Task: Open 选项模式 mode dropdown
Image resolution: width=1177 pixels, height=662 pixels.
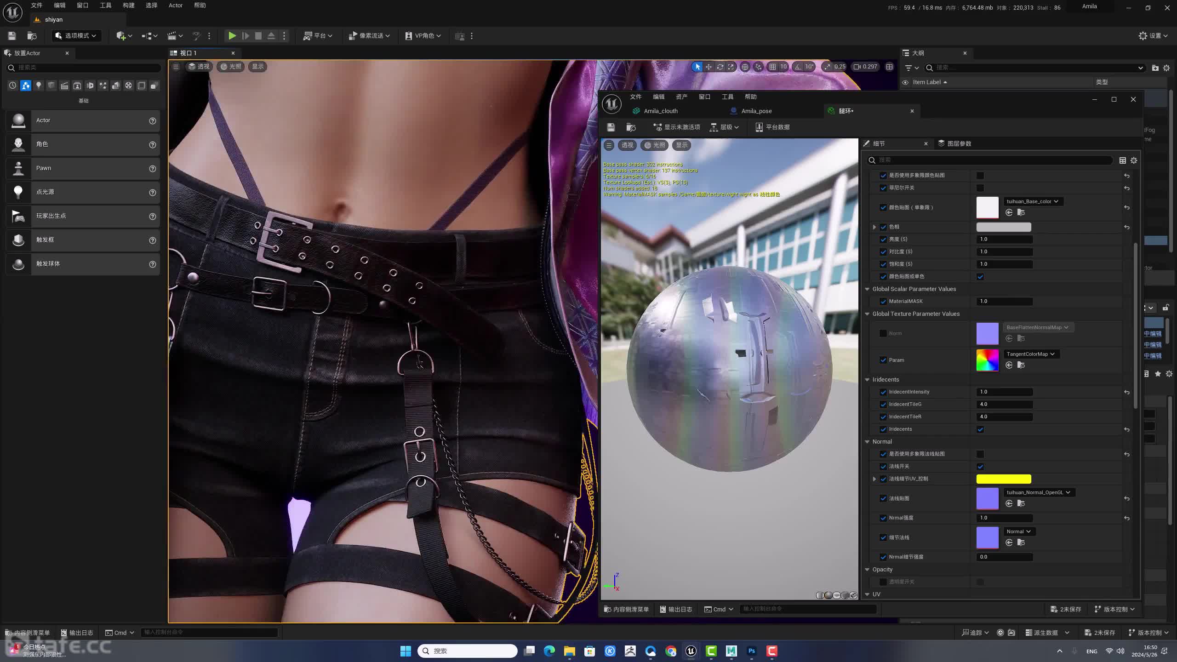Action: click(76, 36)
